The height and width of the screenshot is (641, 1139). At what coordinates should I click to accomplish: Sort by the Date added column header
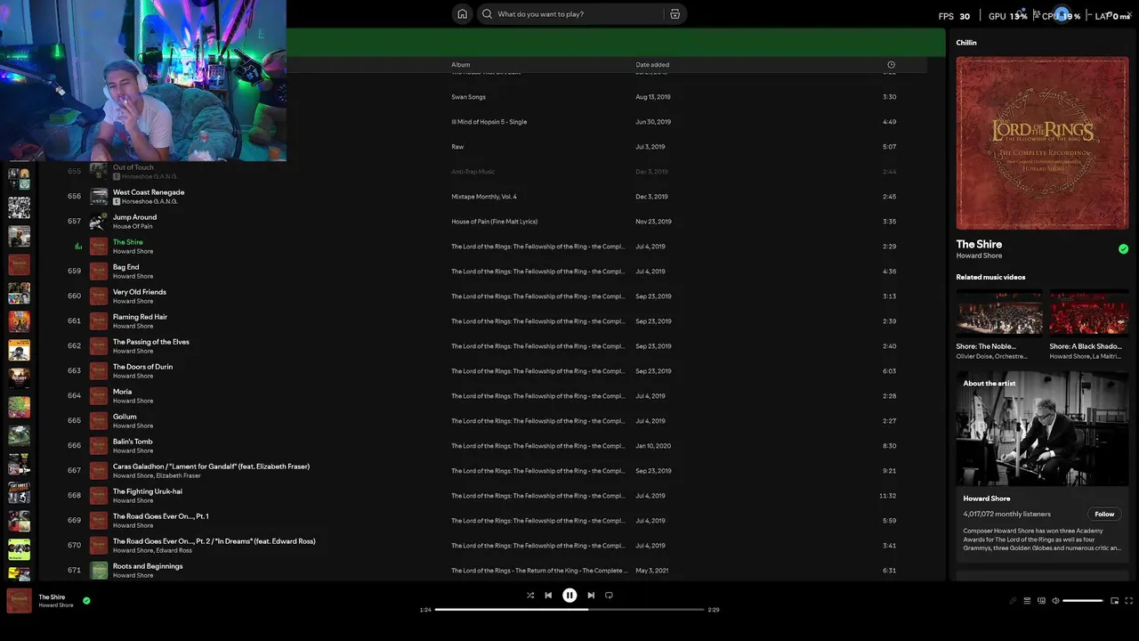[652, 65]
